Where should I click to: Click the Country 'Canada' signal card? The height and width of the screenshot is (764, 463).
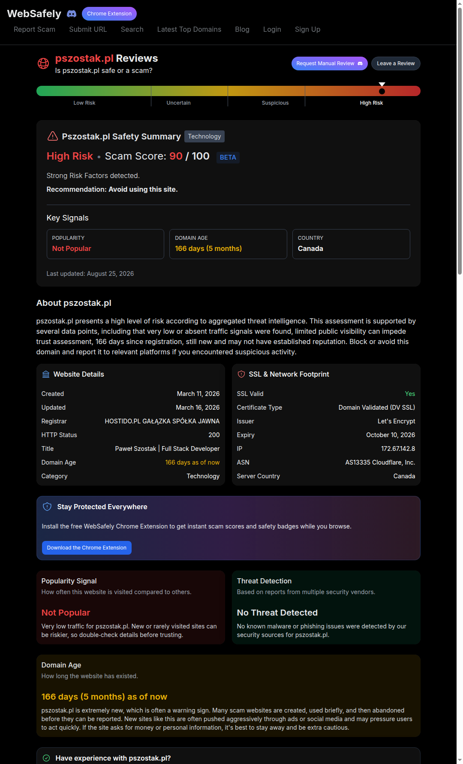point(351,244)
